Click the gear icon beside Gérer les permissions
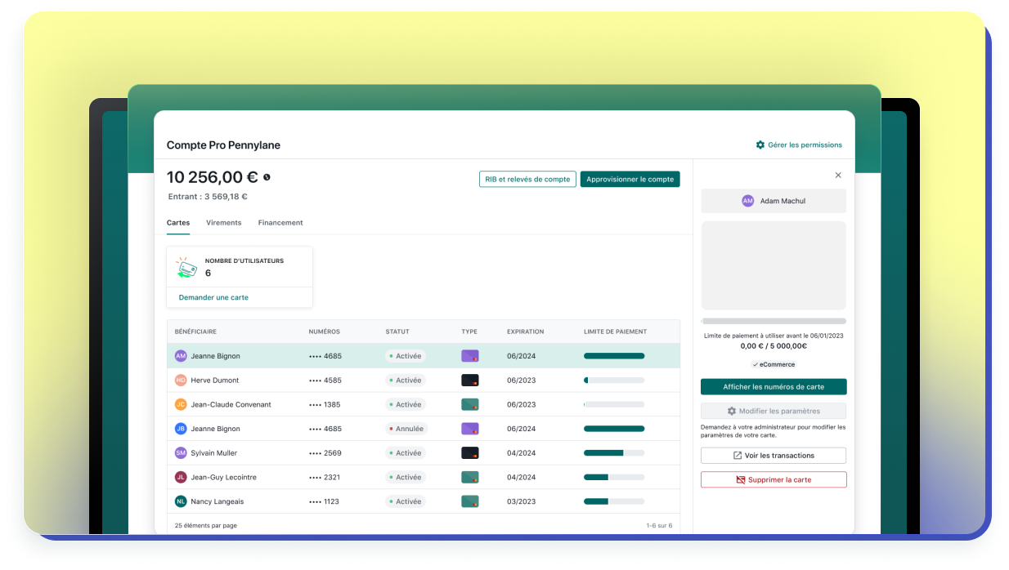Viewport: 1009px width, 570px height. [760, 145]
